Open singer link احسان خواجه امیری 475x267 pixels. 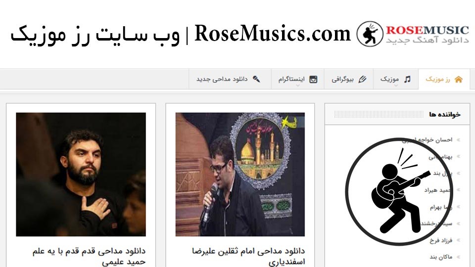click(x=427, y=140)
